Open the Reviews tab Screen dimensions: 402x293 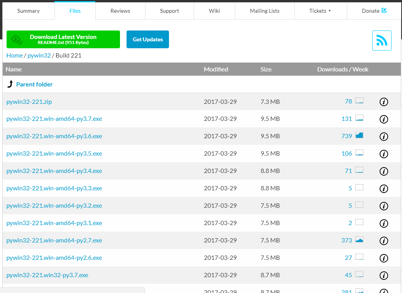(120, 11)
